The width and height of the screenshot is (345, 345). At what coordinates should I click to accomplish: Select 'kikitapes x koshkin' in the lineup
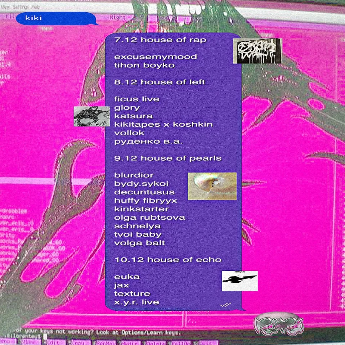click(163, 125)
